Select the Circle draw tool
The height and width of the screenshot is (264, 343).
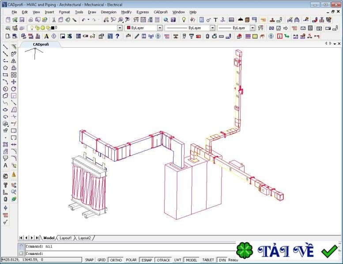click(5, 89)
